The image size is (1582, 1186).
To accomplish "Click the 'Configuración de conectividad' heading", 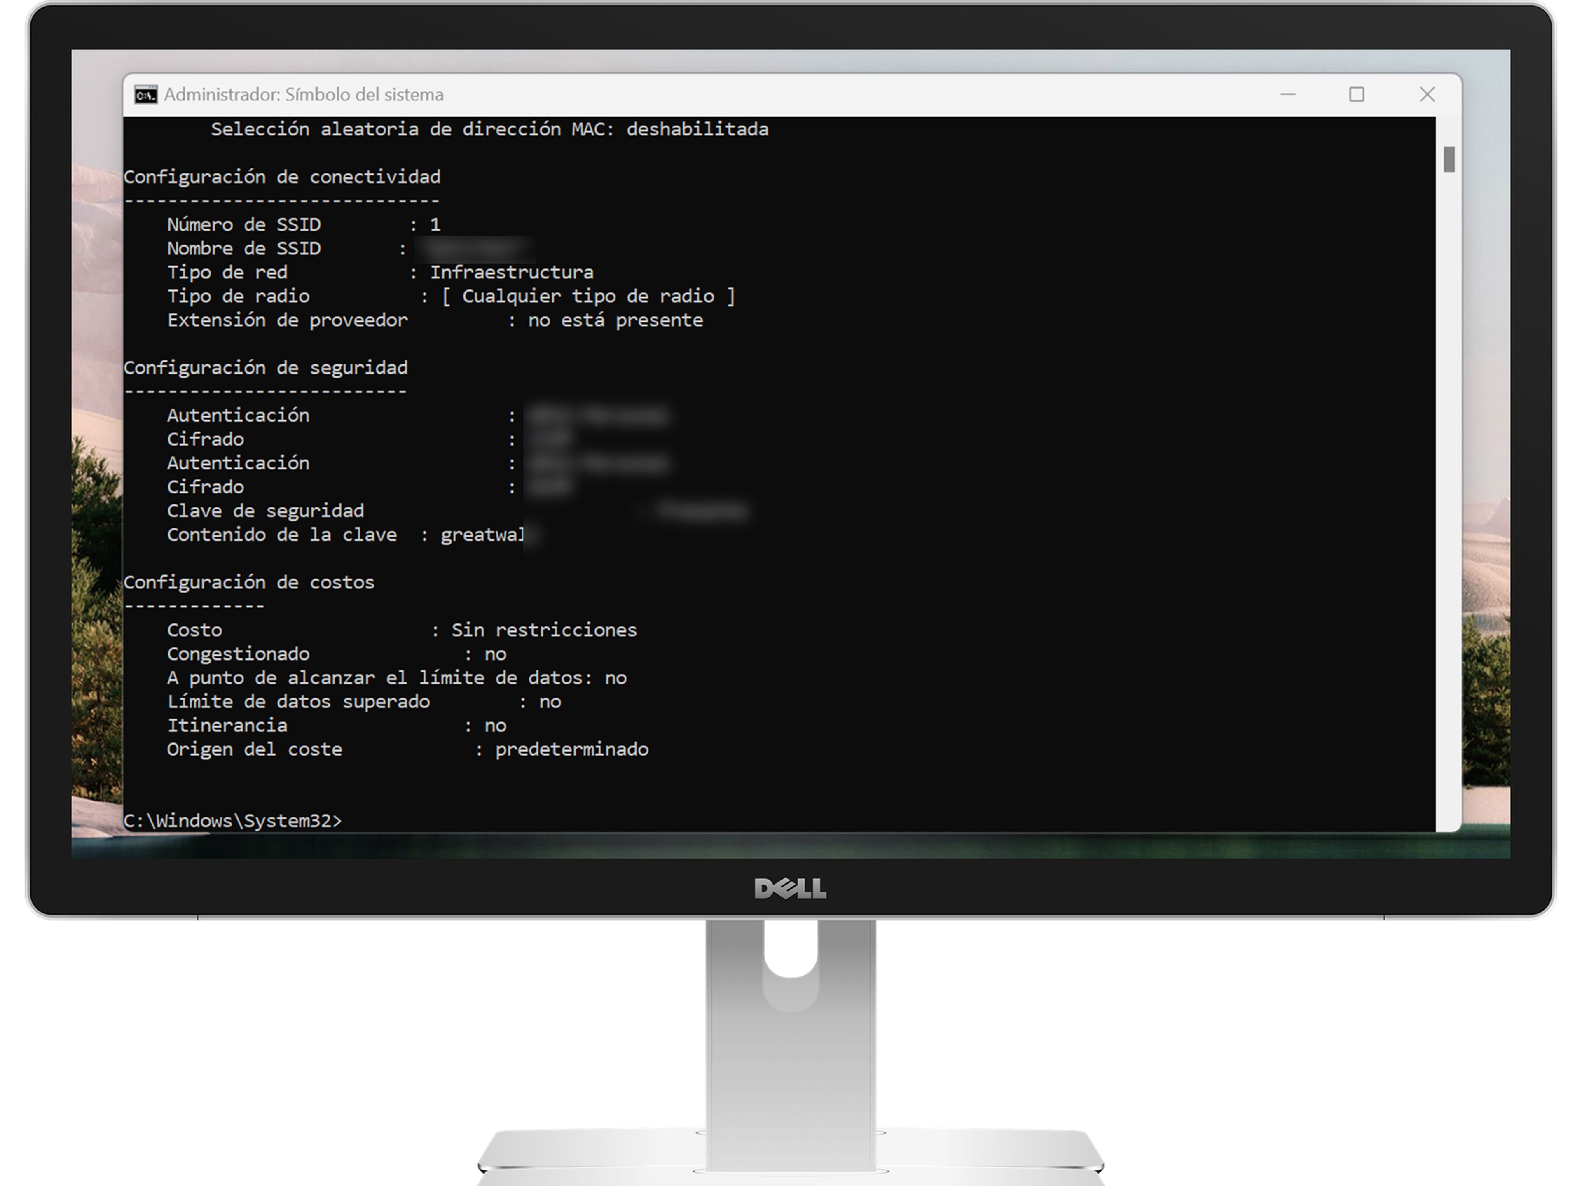I will point(282,177).
